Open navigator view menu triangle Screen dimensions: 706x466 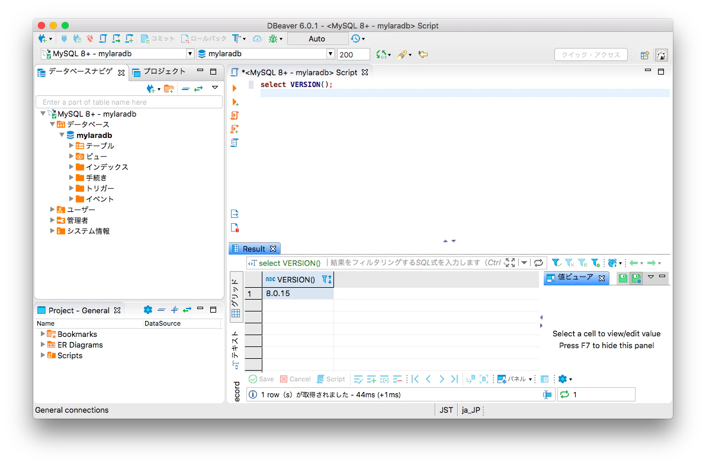(x=215, y=88)
